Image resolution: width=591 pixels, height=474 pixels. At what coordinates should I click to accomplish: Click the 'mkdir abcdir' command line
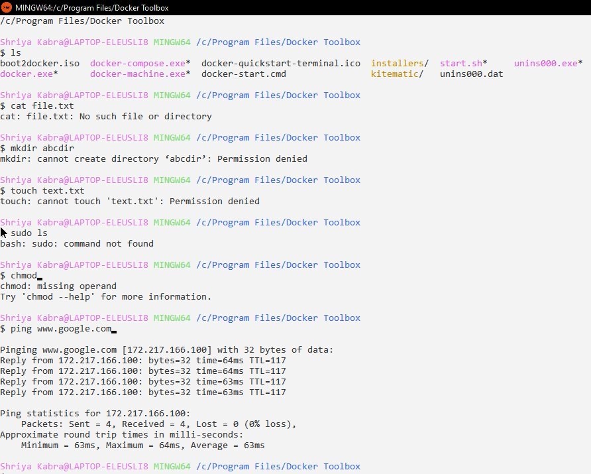pos(37,148)
